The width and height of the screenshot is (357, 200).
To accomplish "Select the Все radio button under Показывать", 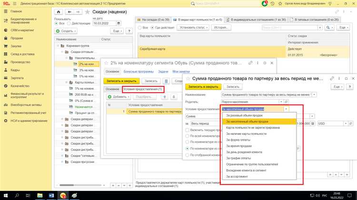I will point(57,23).
